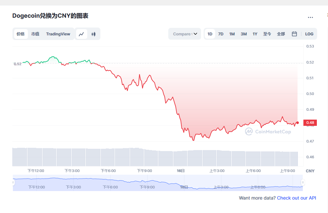
Task: Select the 价格 button
Action: (21, 34)
